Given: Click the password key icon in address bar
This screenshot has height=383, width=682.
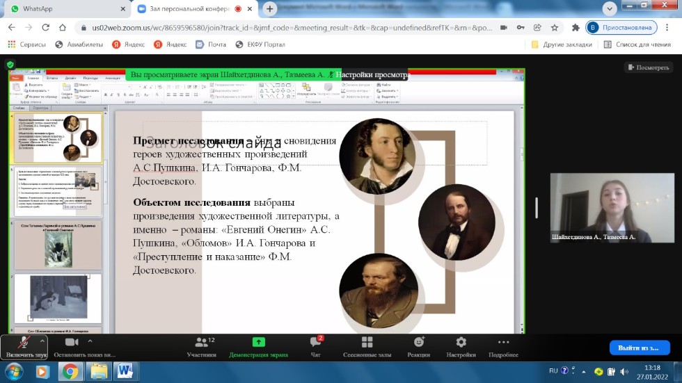Looking at the screenshot, I should tap(521, 27).
